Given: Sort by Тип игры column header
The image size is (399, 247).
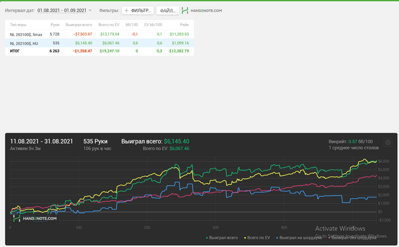Looking at the screenshot, I should tap(18, 25).
